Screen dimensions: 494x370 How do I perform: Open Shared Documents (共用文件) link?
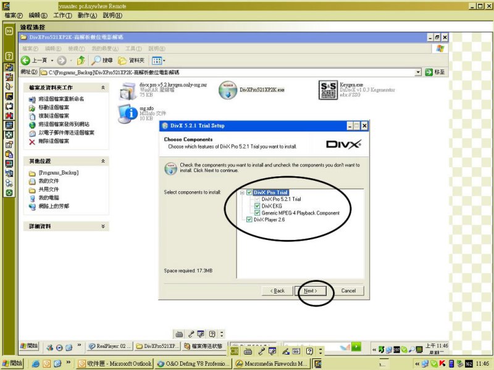(x=49, y=189)
